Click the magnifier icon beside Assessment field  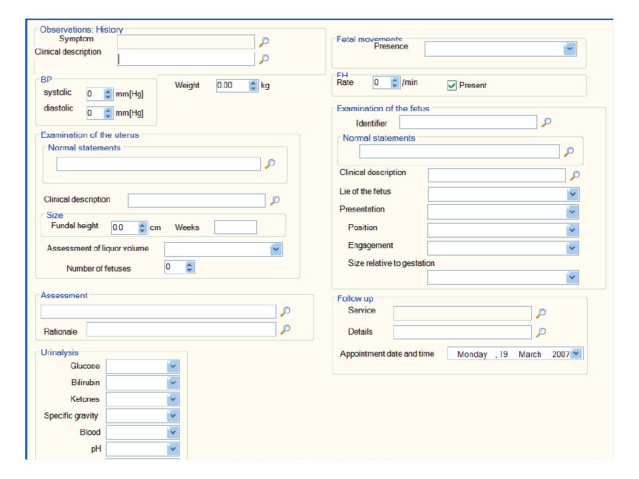[286, 311]
